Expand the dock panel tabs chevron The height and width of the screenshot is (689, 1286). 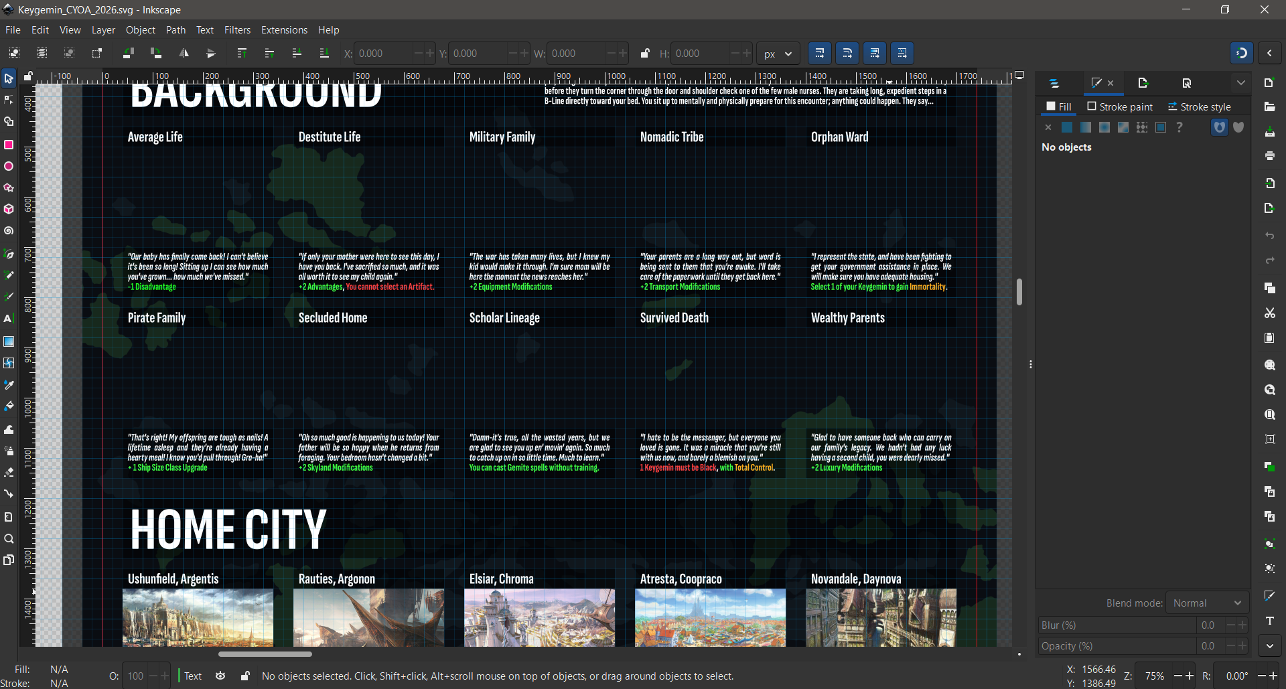[1240, 83]
